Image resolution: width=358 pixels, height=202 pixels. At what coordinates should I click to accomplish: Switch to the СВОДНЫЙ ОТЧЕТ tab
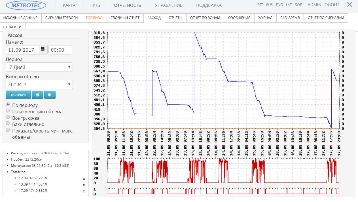(125, 18)
